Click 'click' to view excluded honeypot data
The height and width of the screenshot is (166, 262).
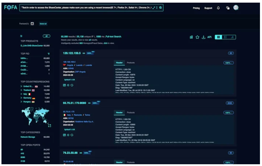[105, 43]
